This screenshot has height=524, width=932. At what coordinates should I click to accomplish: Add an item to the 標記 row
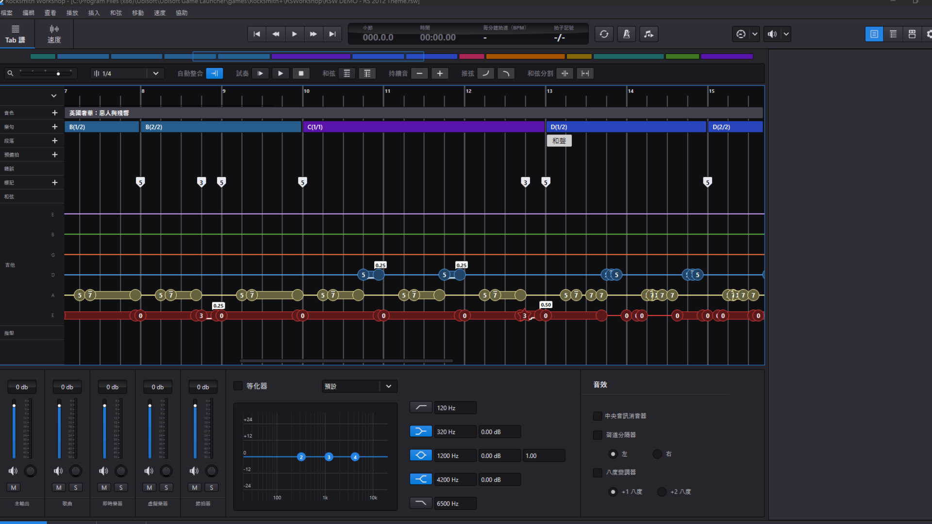(x=55, y=182)
